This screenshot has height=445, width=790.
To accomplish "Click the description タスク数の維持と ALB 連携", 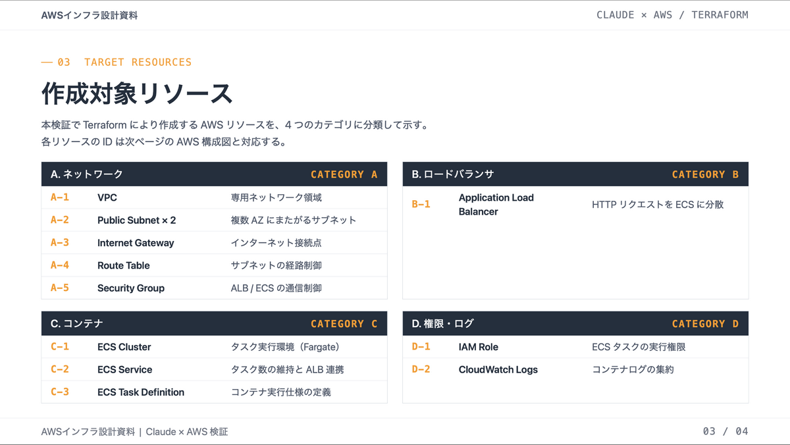I will pos(287,369).
